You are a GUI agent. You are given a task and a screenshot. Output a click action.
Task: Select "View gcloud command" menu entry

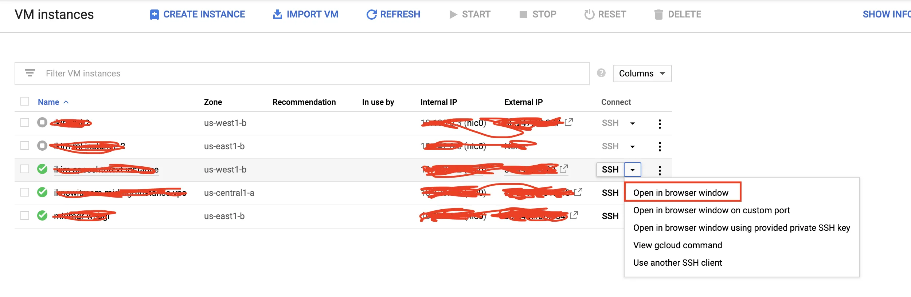point(677,245)
